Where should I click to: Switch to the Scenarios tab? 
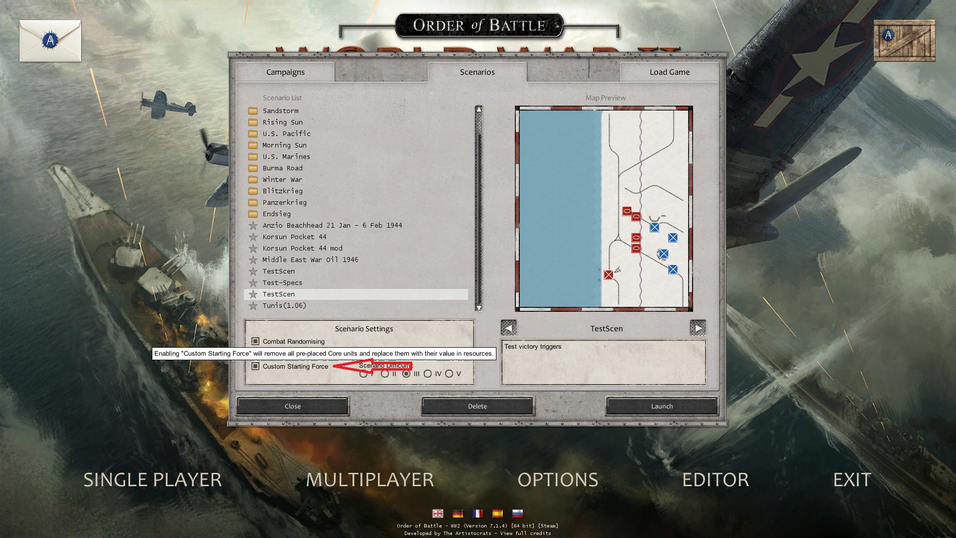[x=478, y=72]
